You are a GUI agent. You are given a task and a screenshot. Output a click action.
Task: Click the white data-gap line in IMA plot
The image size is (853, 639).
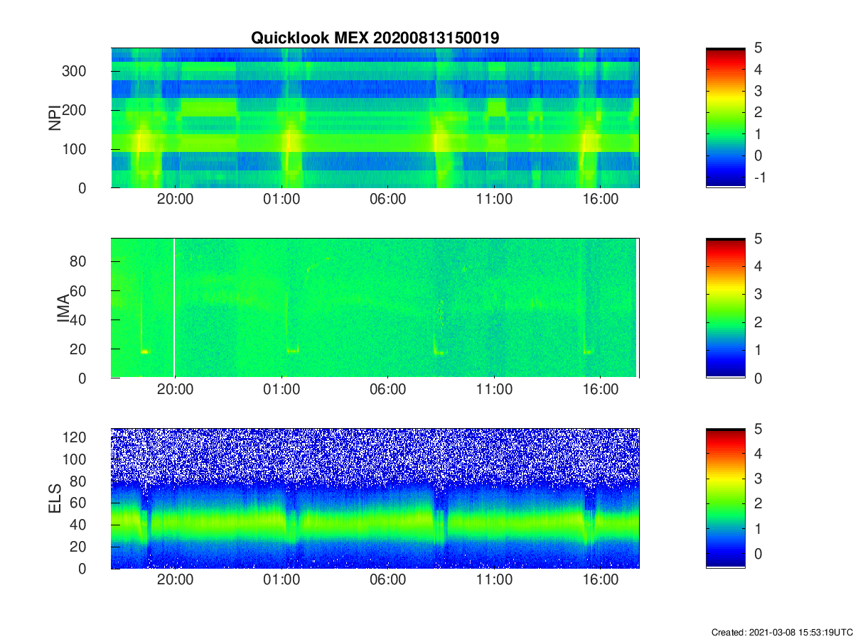click(x=174, y=308)
